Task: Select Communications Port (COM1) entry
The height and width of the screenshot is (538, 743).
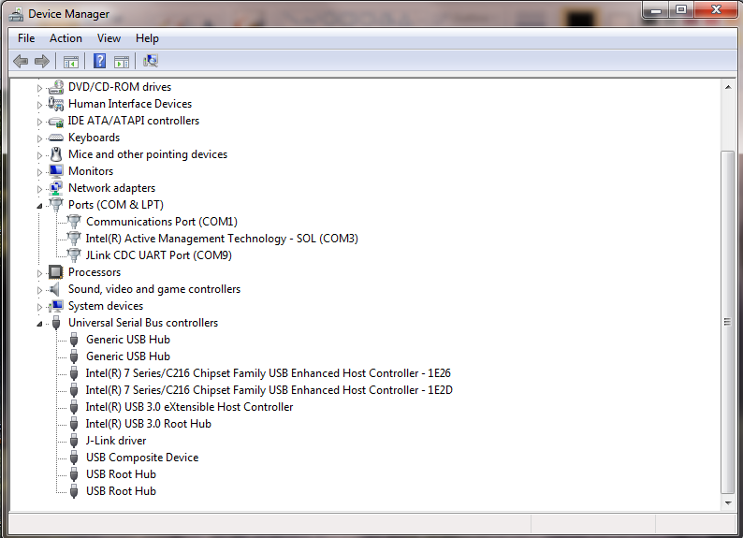Action: pyautogui.click(x=161, y=222)
